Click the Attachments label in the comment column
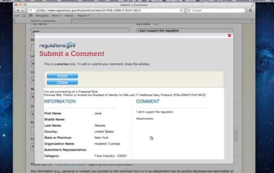Image resolution: width=274 pixels, height=173 pixels. (x=145, y=119)
